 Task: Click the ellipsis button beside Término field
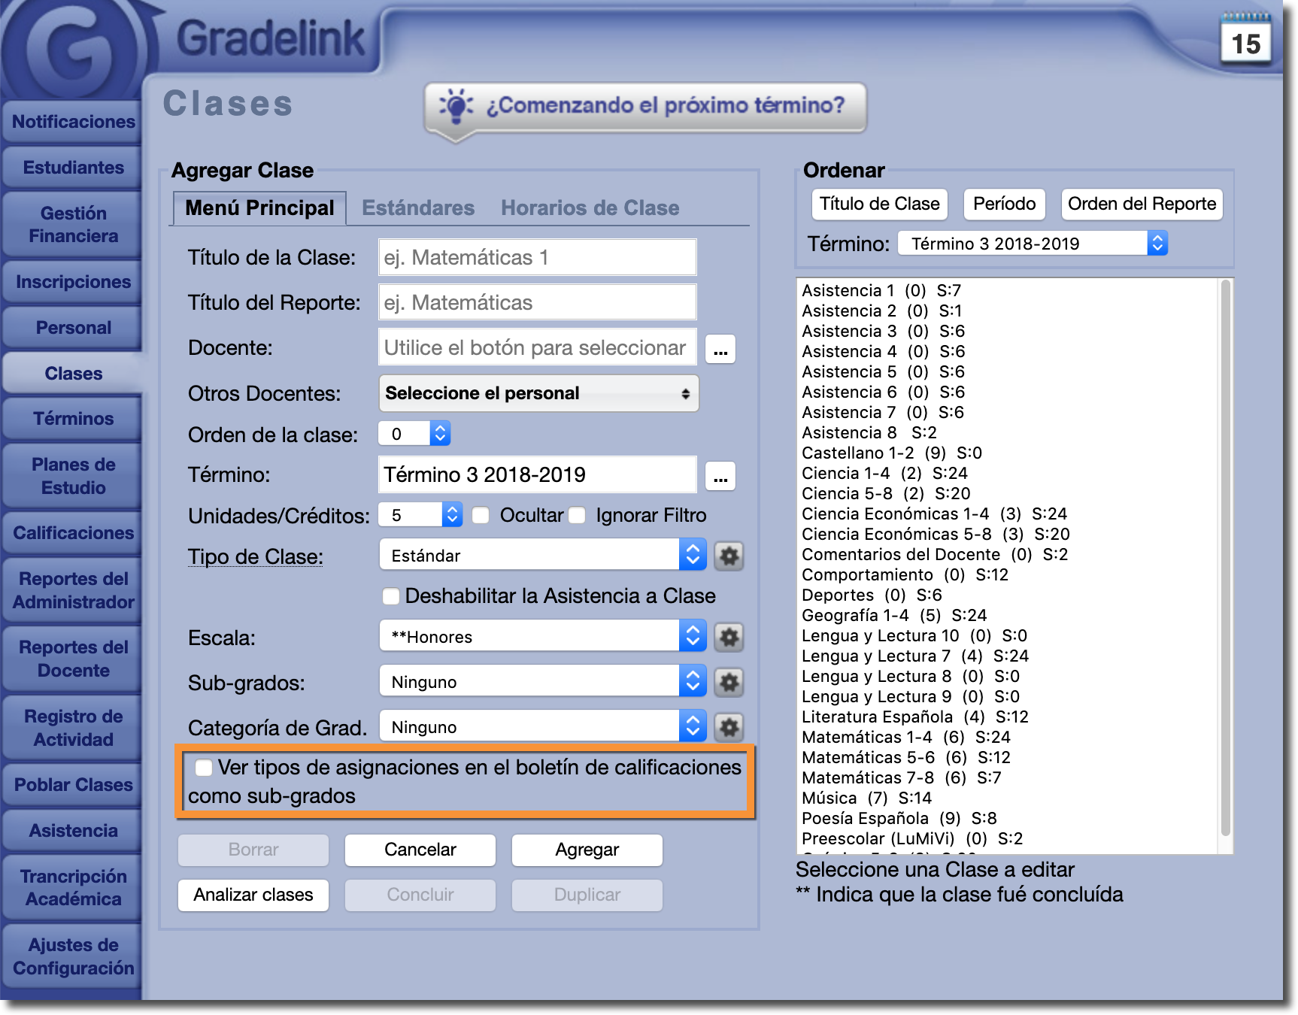click(x=720, y=476)
